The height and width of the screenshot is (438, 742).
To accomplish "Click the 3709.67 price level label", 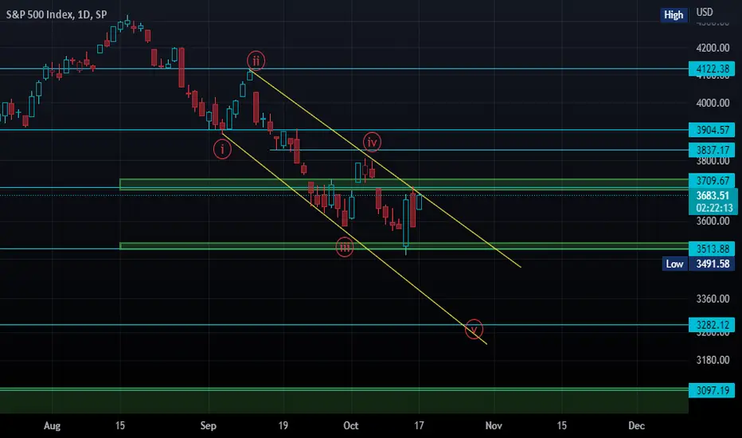I will tap(713, 181).
